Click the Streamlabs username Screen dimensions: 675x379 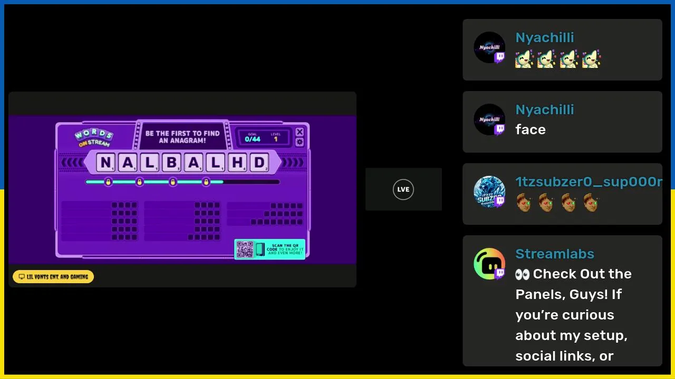(555, 254)
